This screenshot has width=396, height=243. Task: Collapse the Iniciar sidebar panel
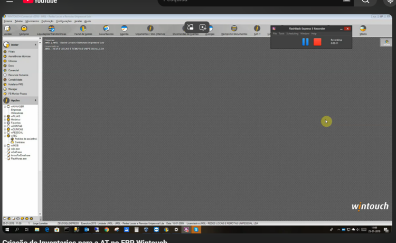click(36, 45)
